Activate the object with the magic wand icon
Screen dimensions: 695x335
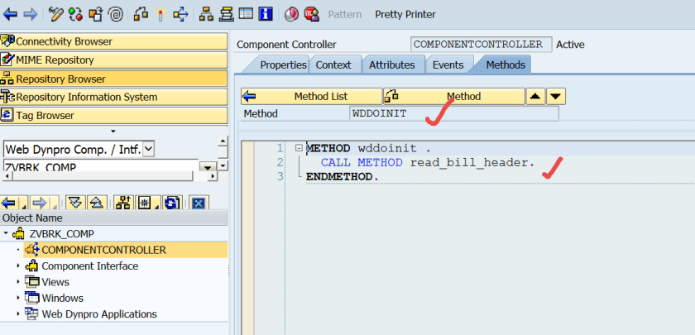[160, 14]
